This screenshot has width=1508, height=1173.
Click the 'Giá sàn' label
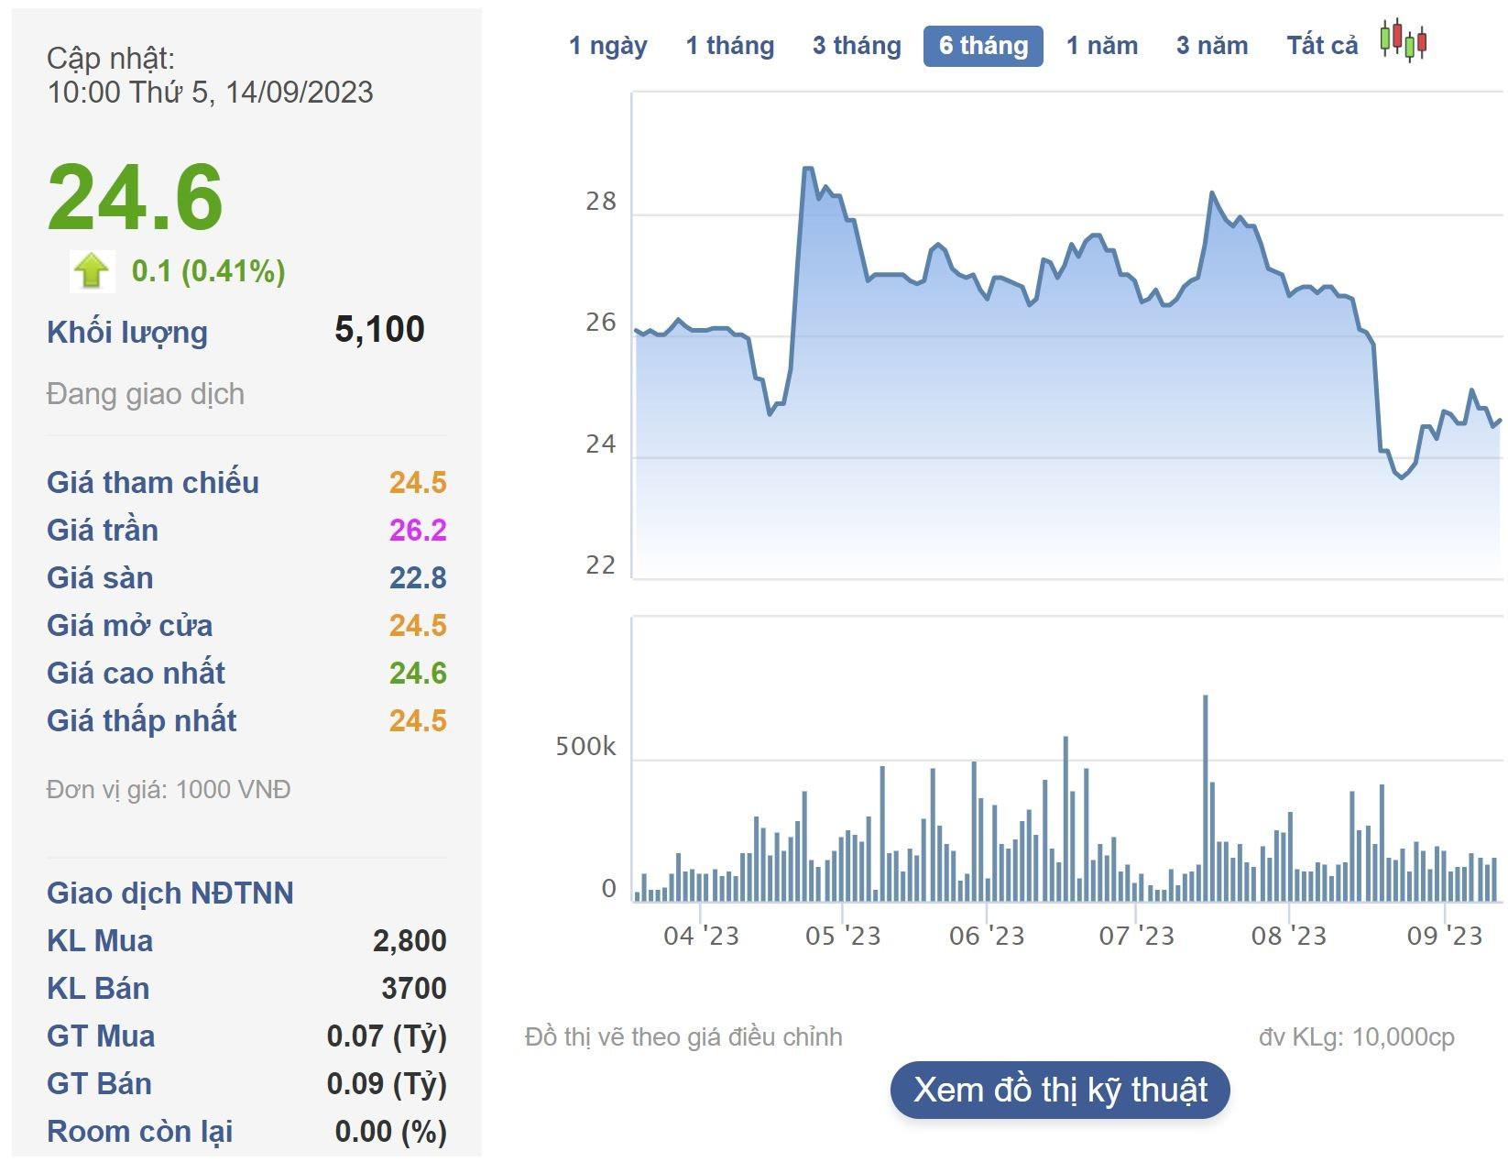(x=100, y=577)
